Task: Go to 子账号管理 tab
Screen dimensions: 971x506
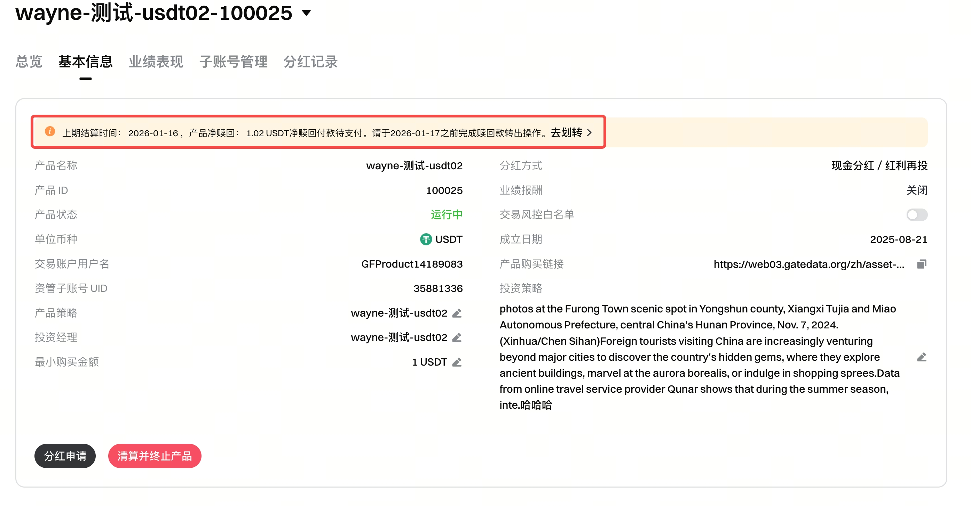Action: pyautogui.click(x=233, y=62)
